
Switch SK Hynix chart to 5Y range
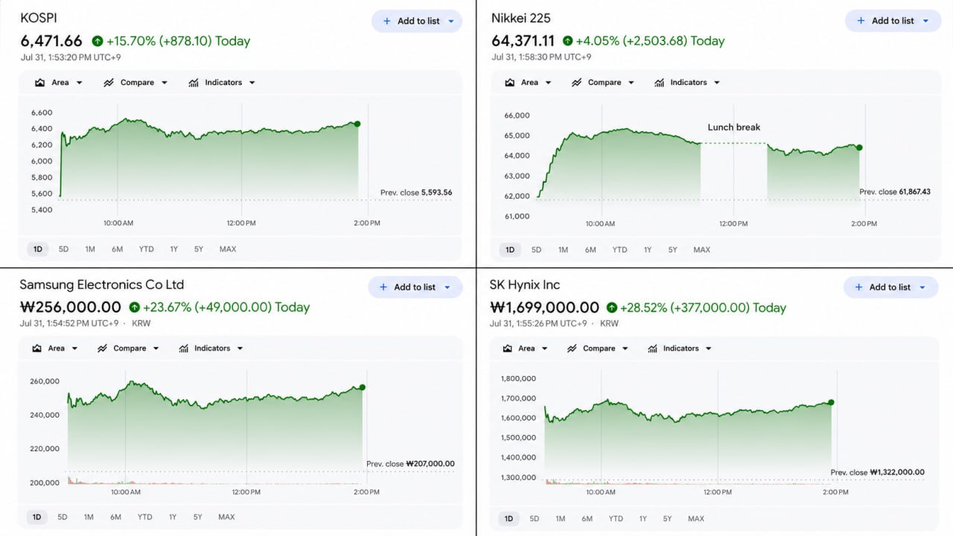pos(668,518)
